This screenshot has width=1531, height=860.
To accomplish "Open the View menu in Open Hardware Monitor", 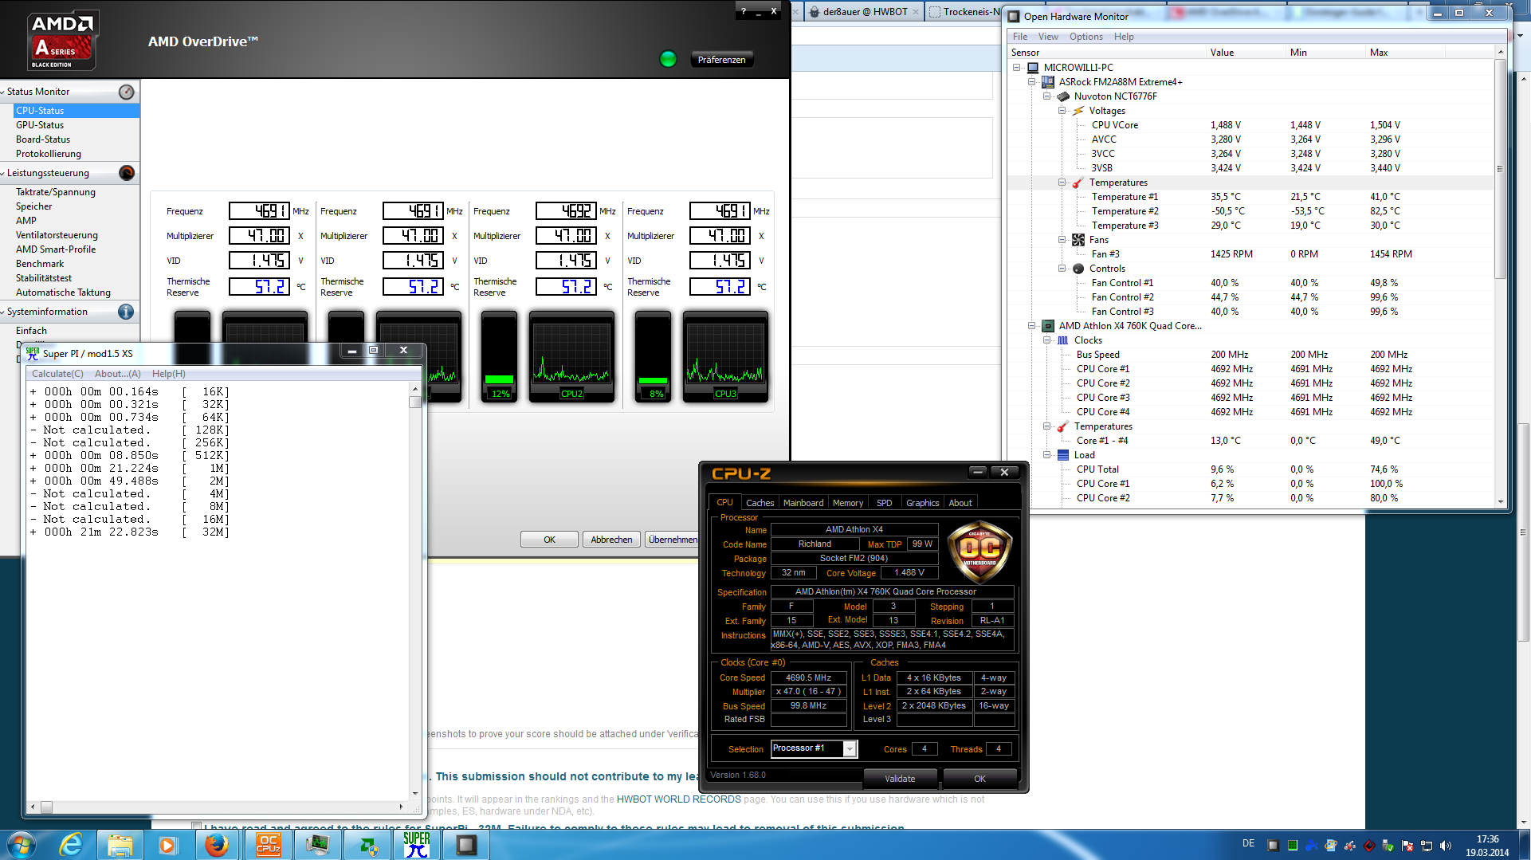I will pos(1048,37).
